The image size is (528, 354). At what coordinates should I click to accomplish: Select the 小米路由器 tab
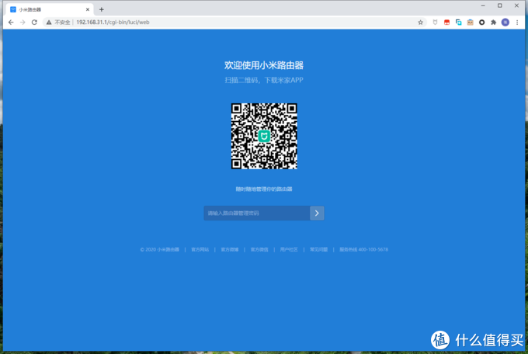pos(50,9)
